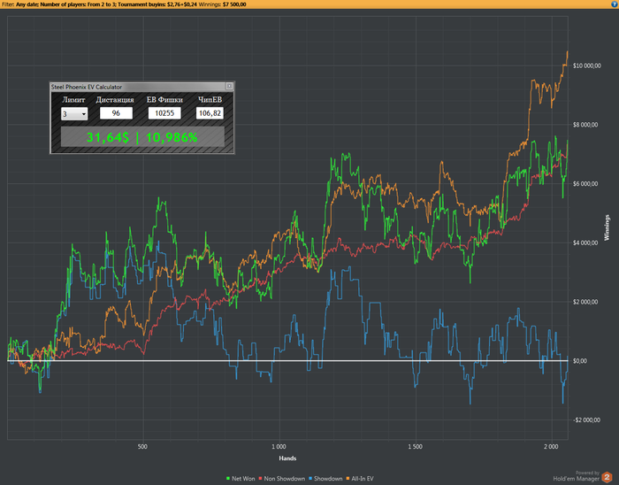Toggle the Net Won legend entry
This screenshot has width=619, height=485.
(241, 478)
